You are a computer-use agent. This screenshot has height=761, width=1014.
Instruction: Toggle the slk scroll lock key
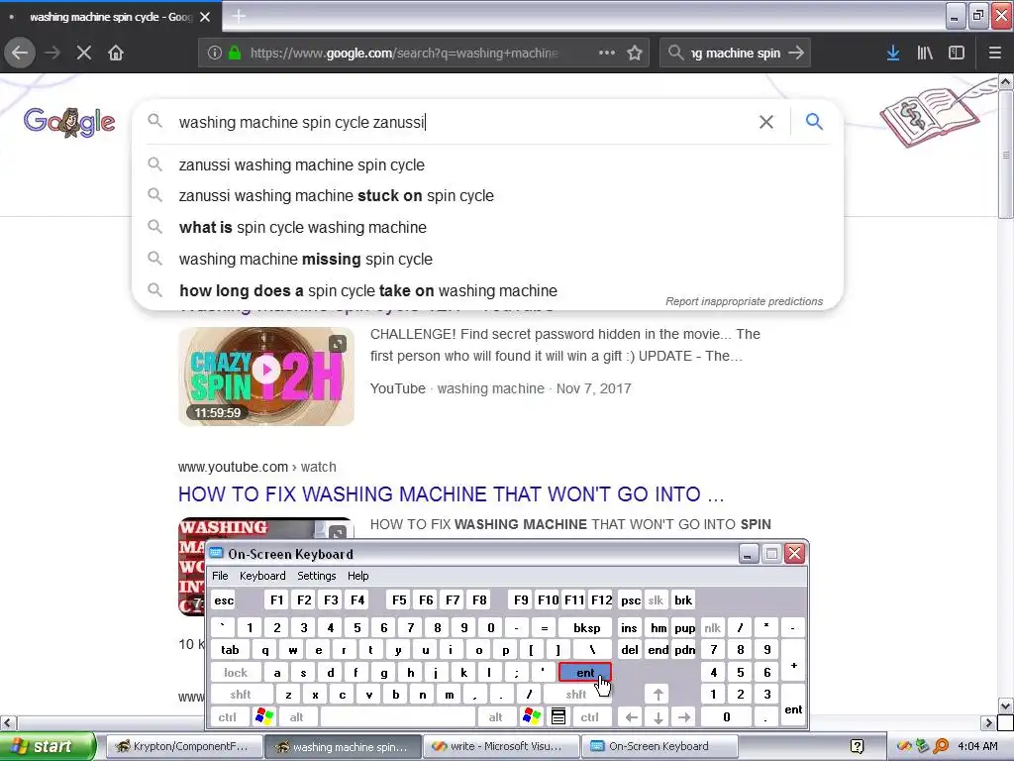[656, 599]
